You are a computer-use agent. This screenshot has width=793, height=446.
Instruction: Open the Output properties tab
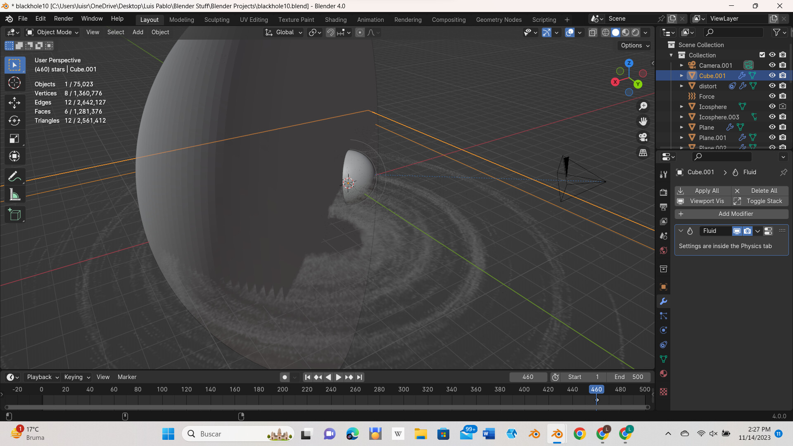[663, 207]
